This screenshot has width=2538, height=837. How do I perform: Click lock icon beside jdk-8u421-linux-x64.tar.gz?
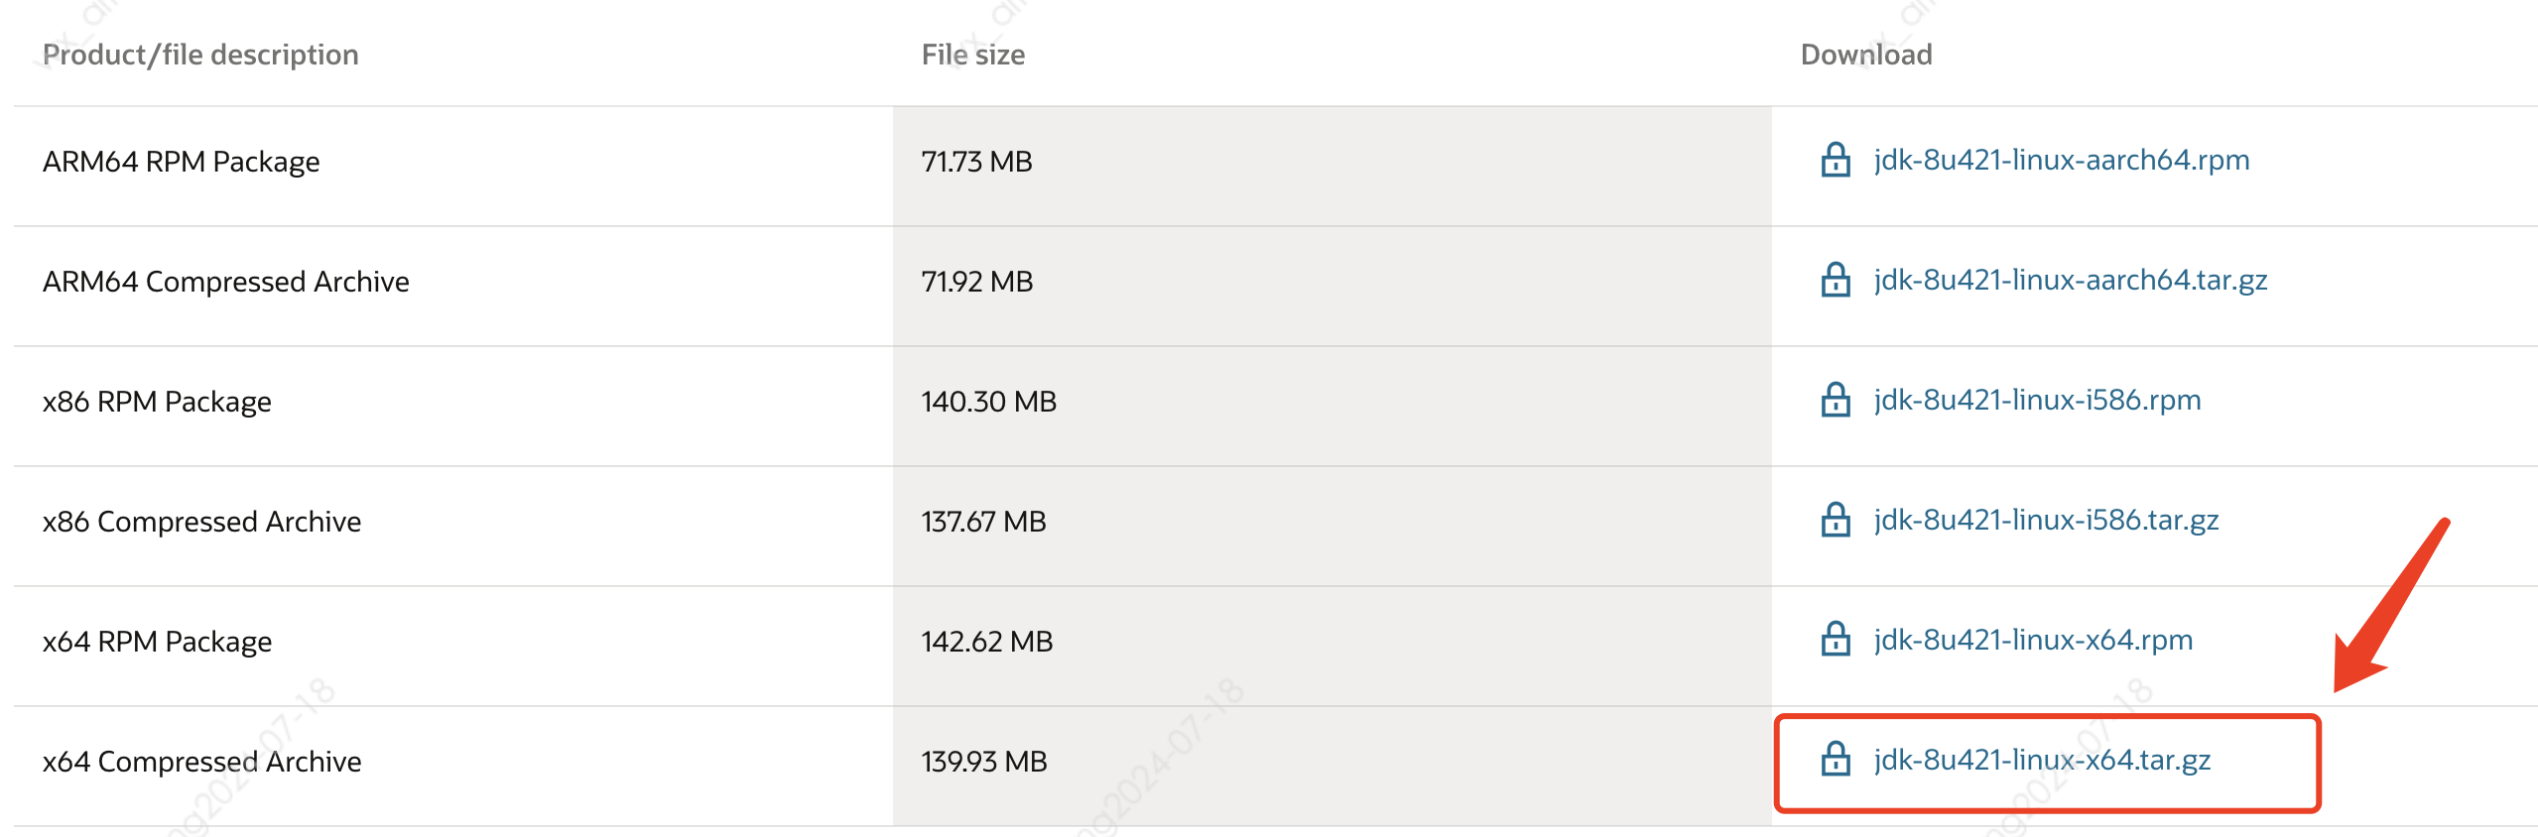[x=1835, y=760]
